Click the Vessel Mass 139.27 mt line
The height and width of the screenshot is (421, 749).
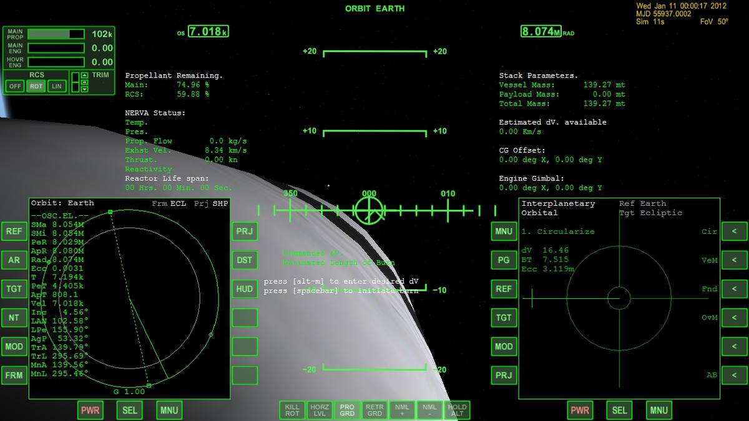coord(562,85)
